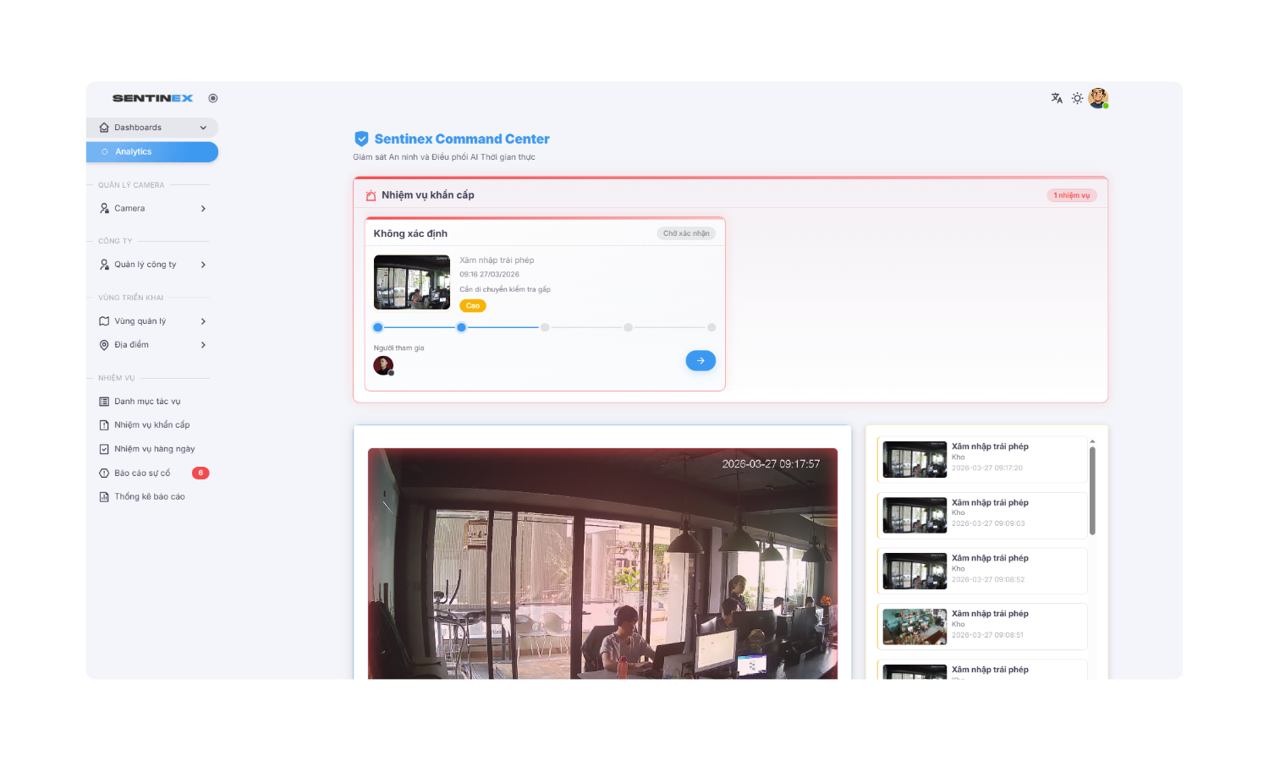Click the participant avatar under Người tham gia

click(x=383, y=365)
